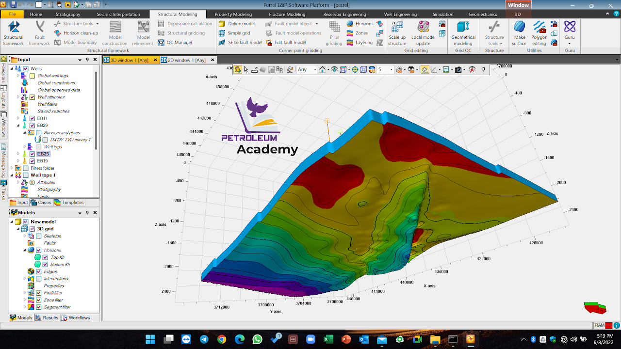Check the Skeleton checkbox
Screen dimensions: 621x349
(39, 236)
